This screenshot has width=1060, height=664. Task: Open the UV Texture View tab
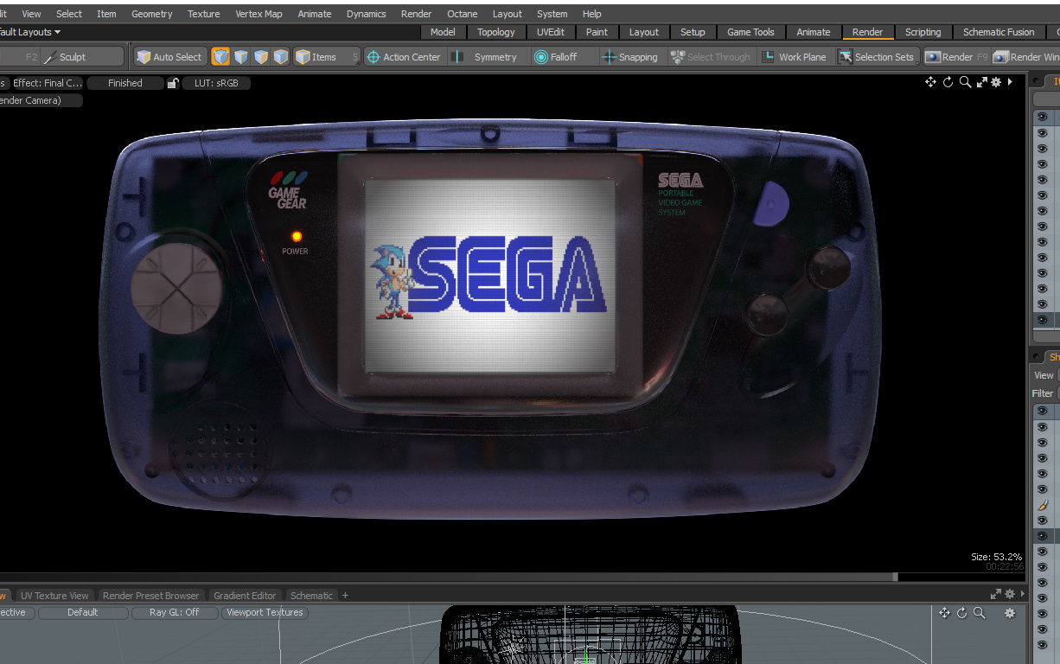tap(54, 596)
